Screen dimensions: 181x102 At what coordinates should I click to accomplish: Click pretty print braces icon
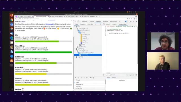coord(104,75)
